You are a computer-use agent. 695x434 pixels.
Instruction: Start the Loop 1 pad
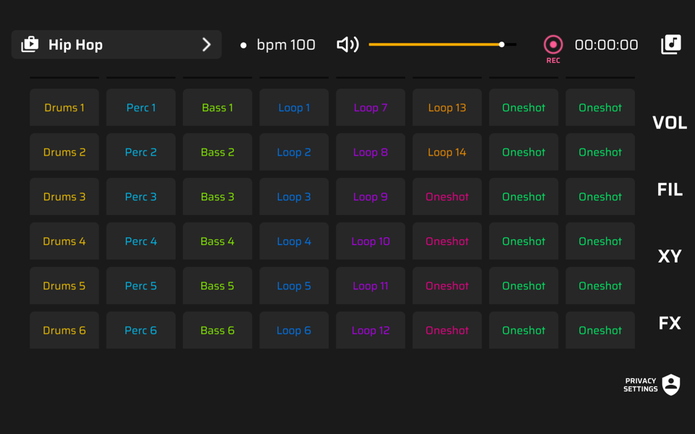pos(294,108)
